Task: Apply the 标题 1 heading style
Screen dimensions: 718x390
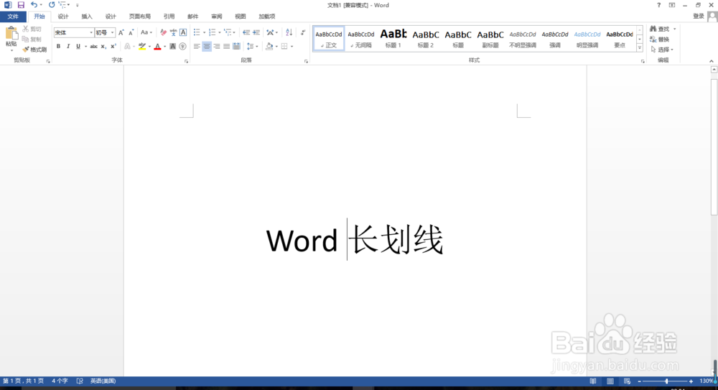Action: click(x=393, y=38)
